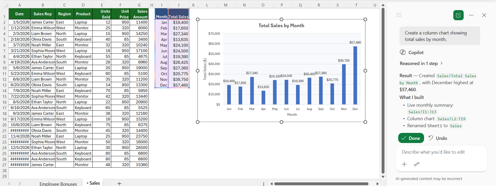Click the 'Product' header cell
Screen dimensions: 496x186
[83, 14]
